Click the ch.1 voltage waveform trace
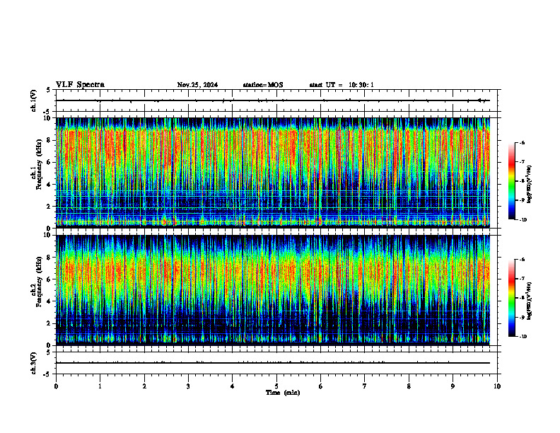The height and width of the screenshot is (433, 560). click(x=273, y=100)
